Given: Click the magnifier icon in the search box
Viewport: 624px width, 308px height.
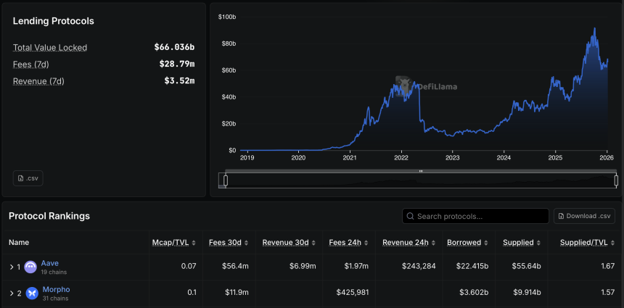Looking at the screenshot, I should point(411,216).
